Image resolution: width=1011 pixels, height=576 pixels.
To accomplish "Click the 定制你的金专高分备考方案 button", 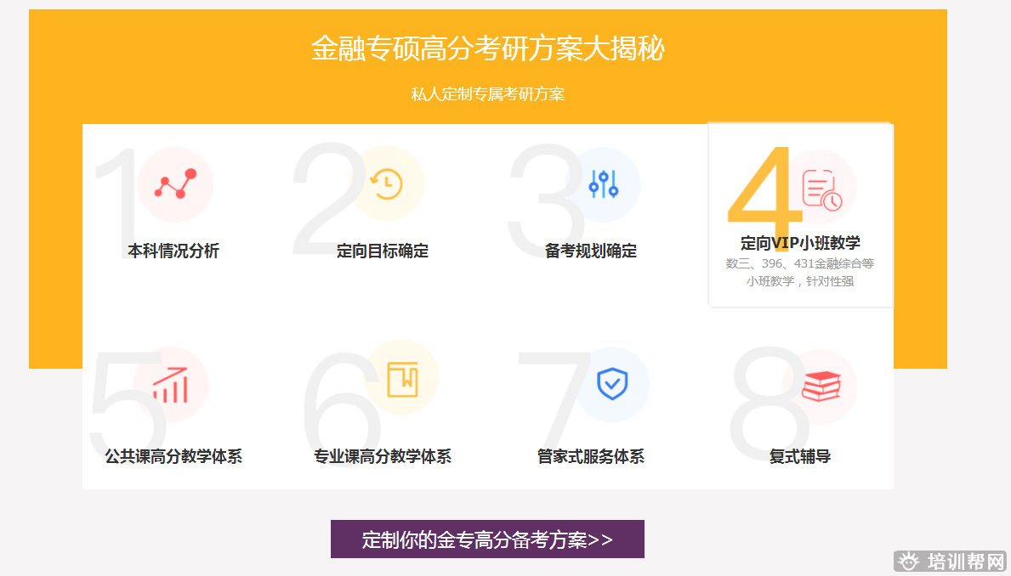I will (487, 539).
